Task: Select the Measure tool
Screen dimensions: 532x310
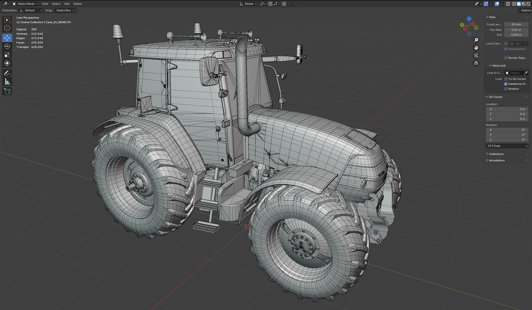Action: pos(7,81)
